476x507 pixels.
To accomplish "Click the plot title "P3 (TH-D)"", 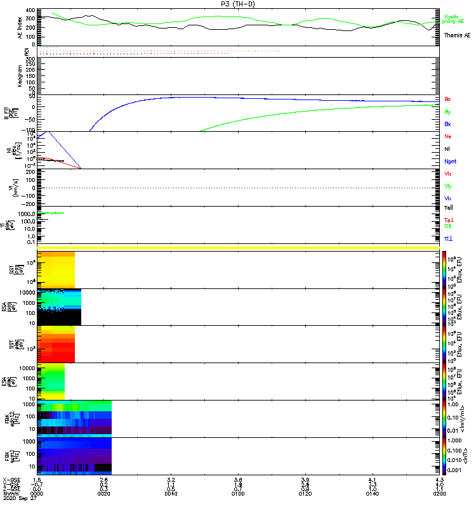I will [238, 4].
